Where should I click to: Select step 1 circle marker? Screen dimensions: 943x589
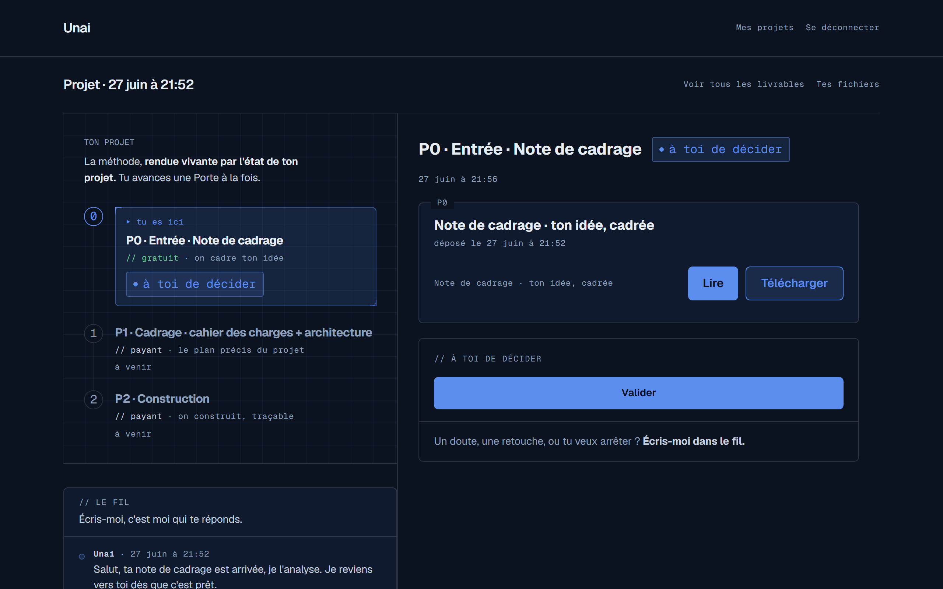click(94, 334)
